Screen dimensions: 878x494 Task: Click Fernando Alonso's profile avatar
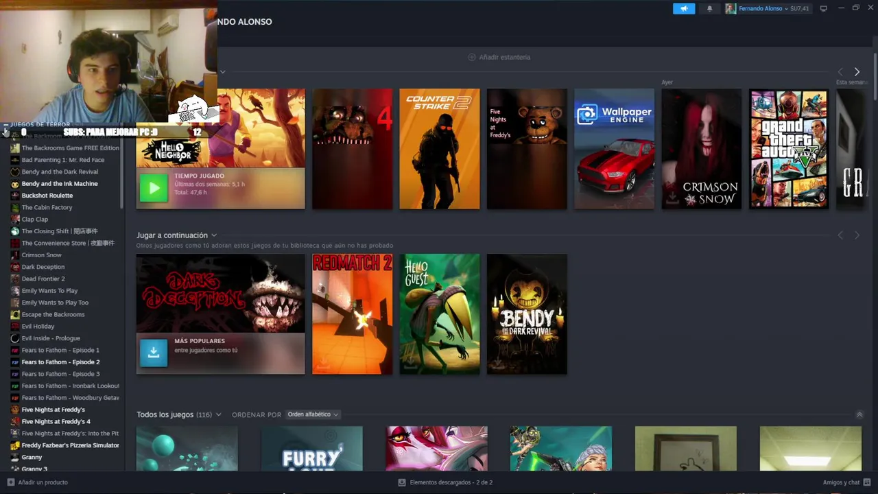tap(731, 8)
